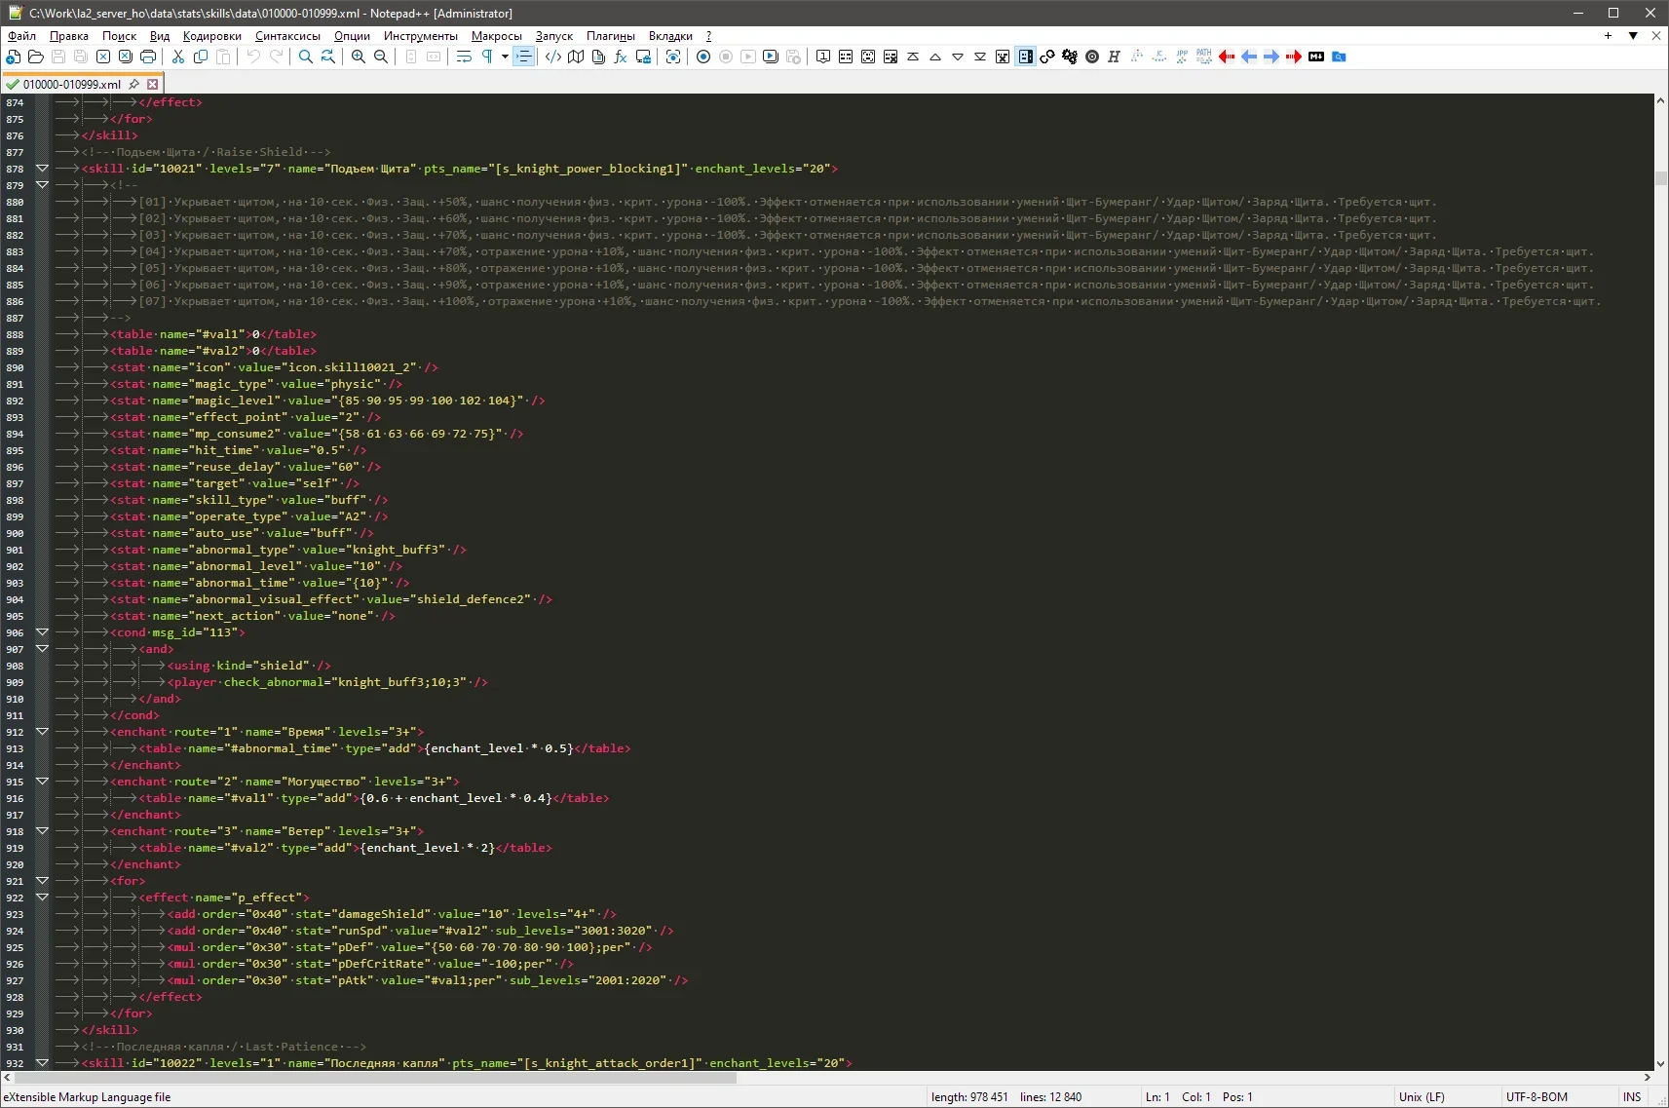The image size is (1669, 1108).
Task: Open the Файл menu
Action: [21, 36]
